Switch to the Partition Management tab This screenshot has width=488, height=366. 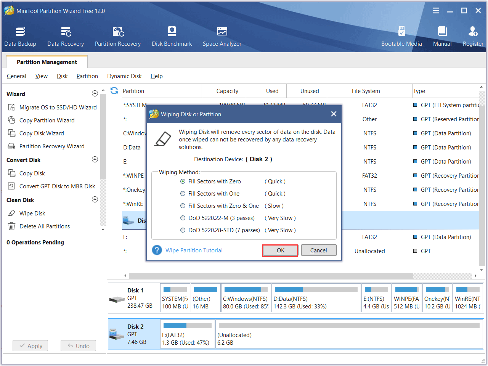47,62
